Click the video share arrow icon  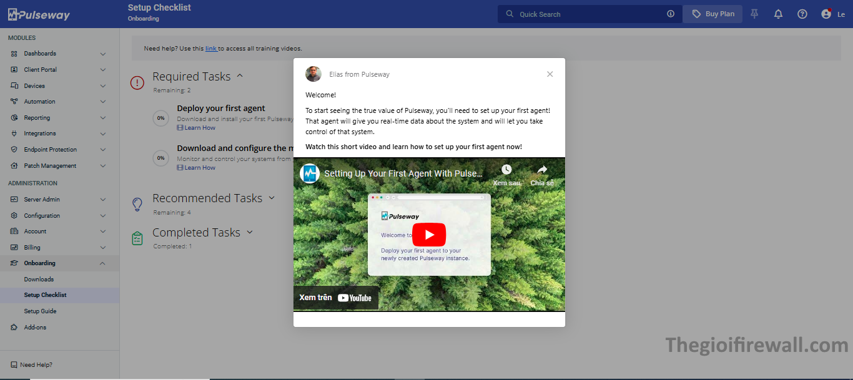[542, 170]
